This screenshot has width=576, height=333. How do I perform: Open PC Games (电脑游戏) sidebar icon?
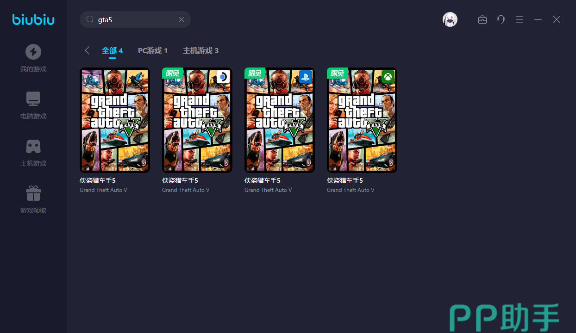[33, 99]
